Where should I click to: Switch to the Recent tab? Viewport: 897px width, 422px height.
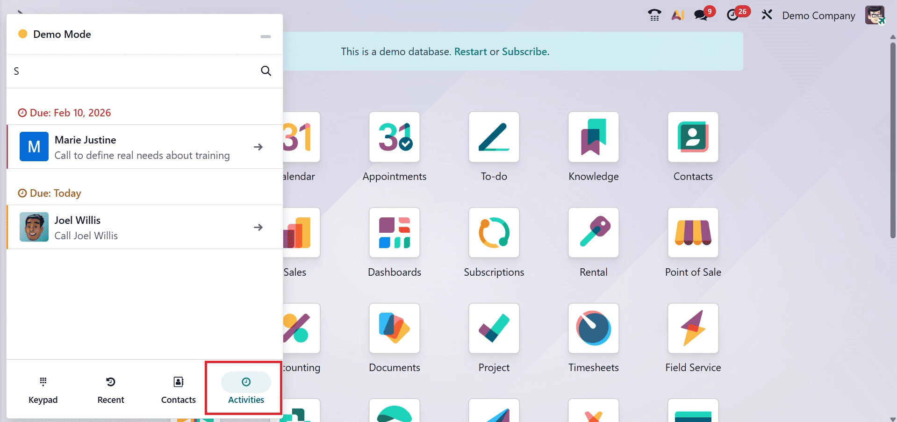(x=110, y=389)
